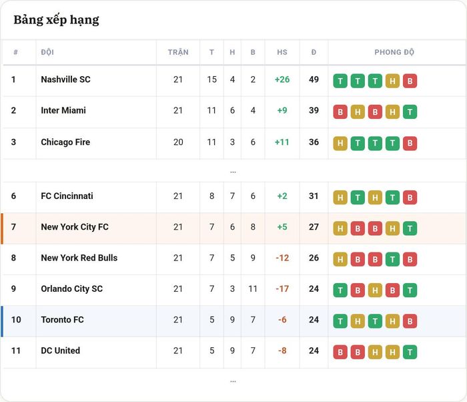The image size is (467, 402).
Task: Click New York Red Bulls' green T badge
Action: tap(392, 260)
